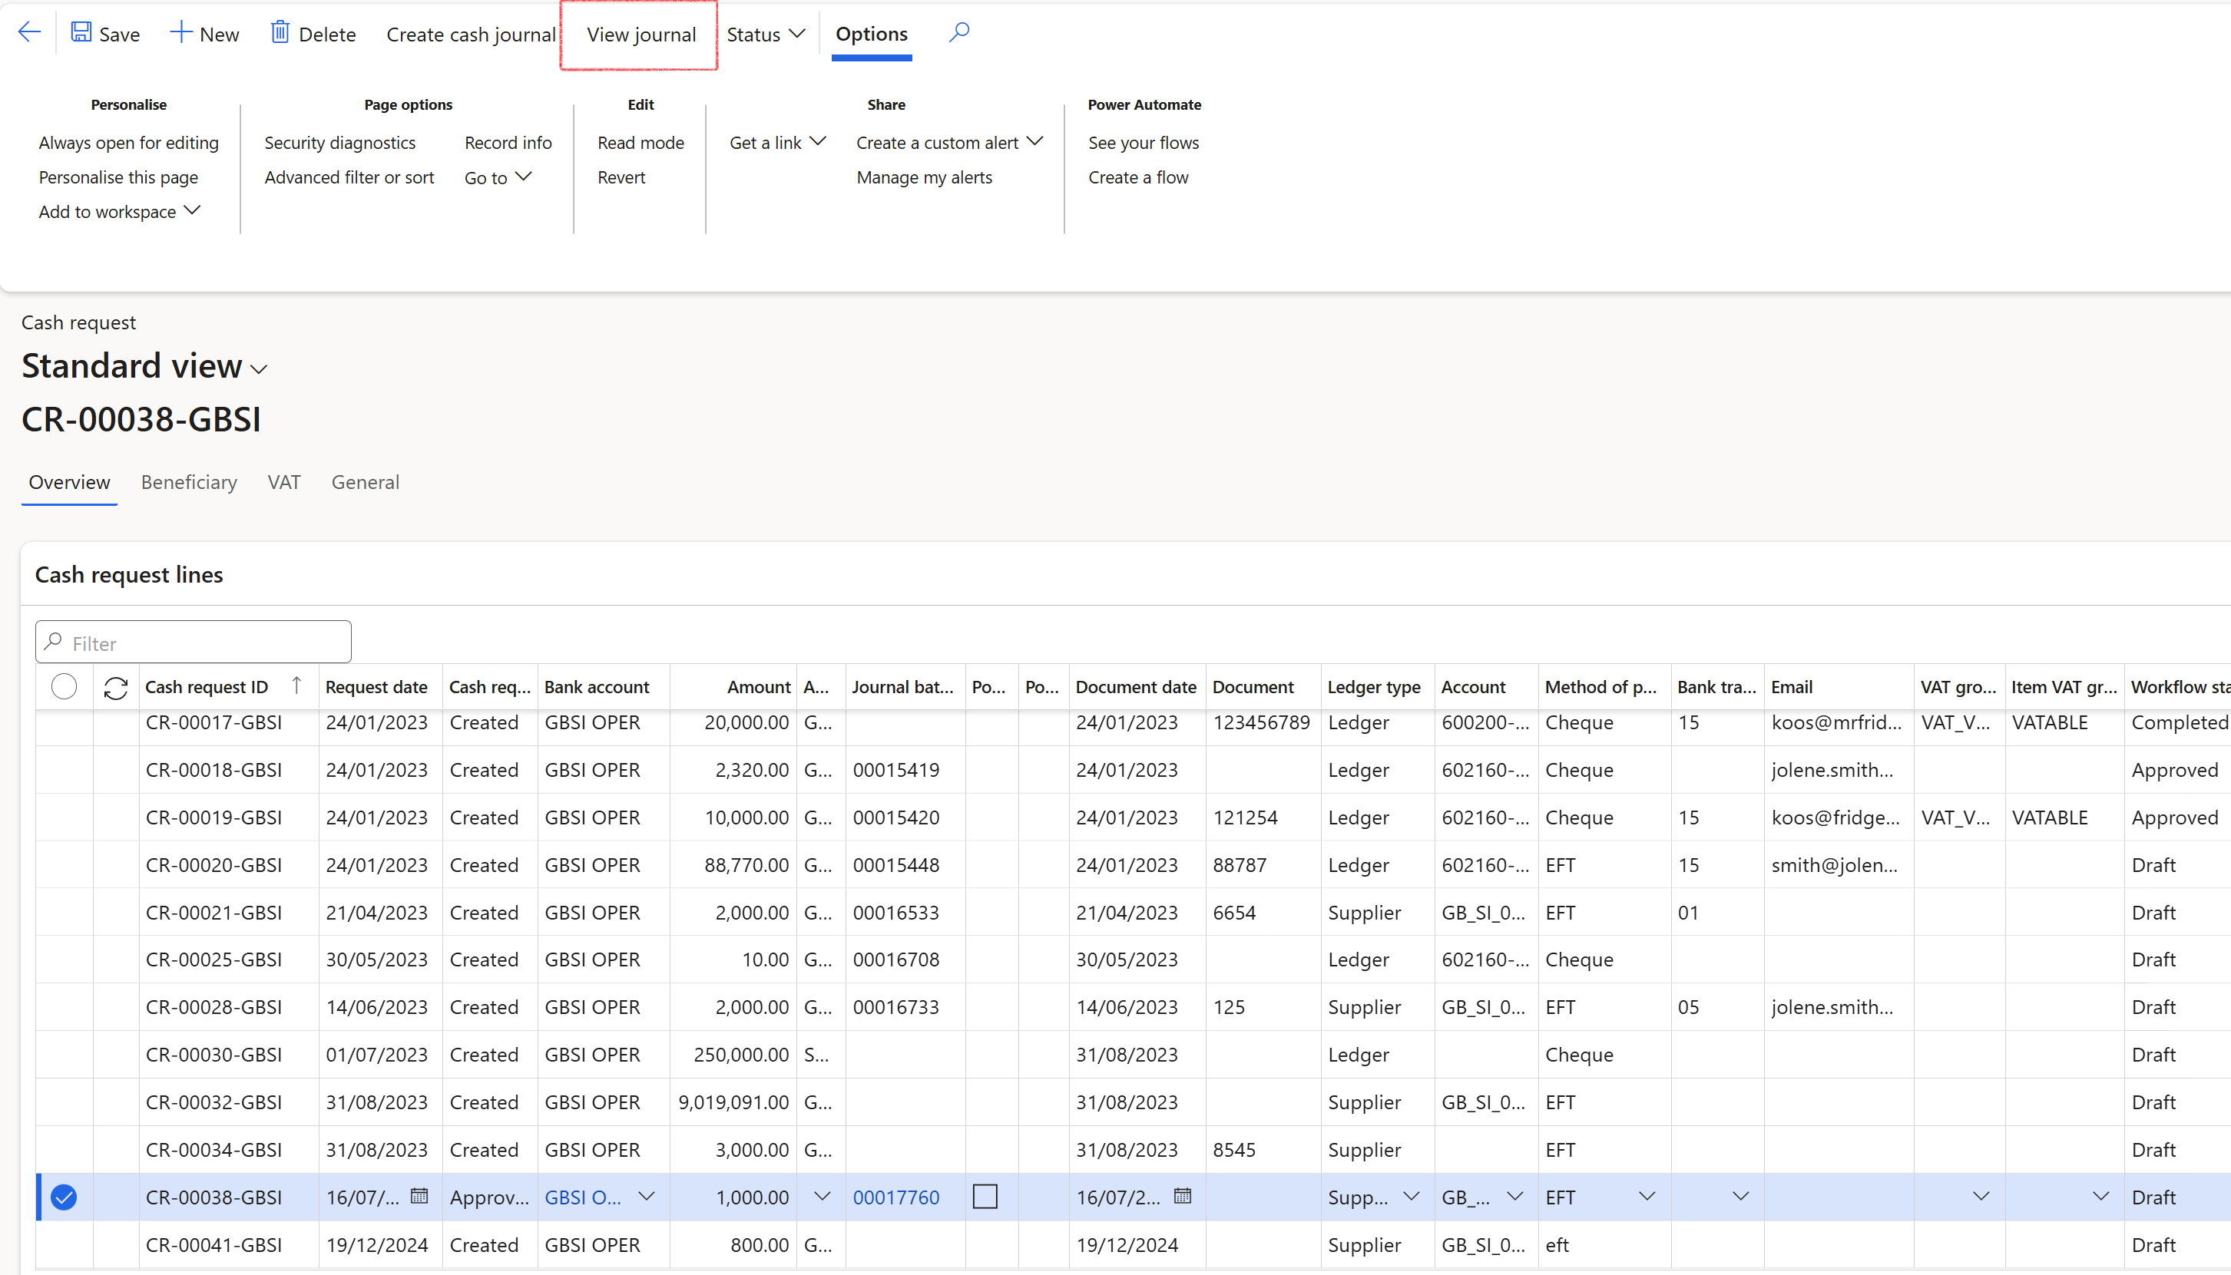The height and width of the screenshot is (1275, 2231).
Task: Expand the Status dropdown menu
Action: point(766,34)
